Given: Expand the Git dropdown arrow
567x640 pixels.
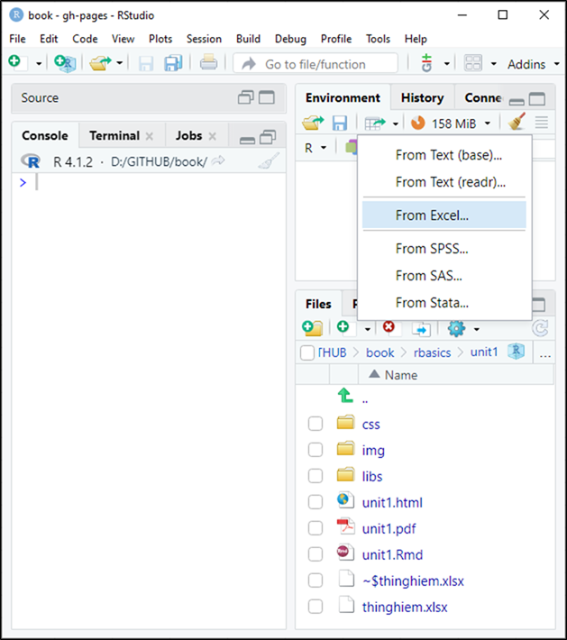Looking at the screenshot, I should tap(446, 64).
